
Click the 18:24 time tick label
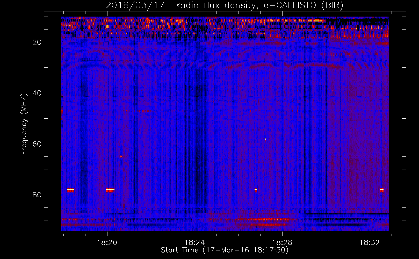[194, 242]
